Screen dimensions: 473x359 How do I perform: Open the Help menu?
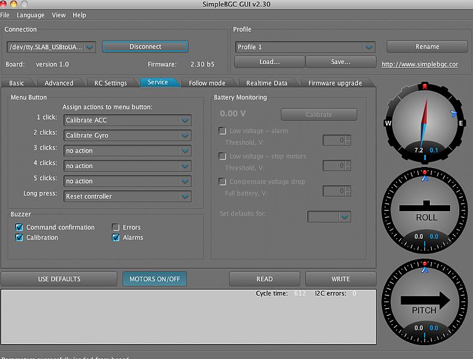[x=79, y=15]
